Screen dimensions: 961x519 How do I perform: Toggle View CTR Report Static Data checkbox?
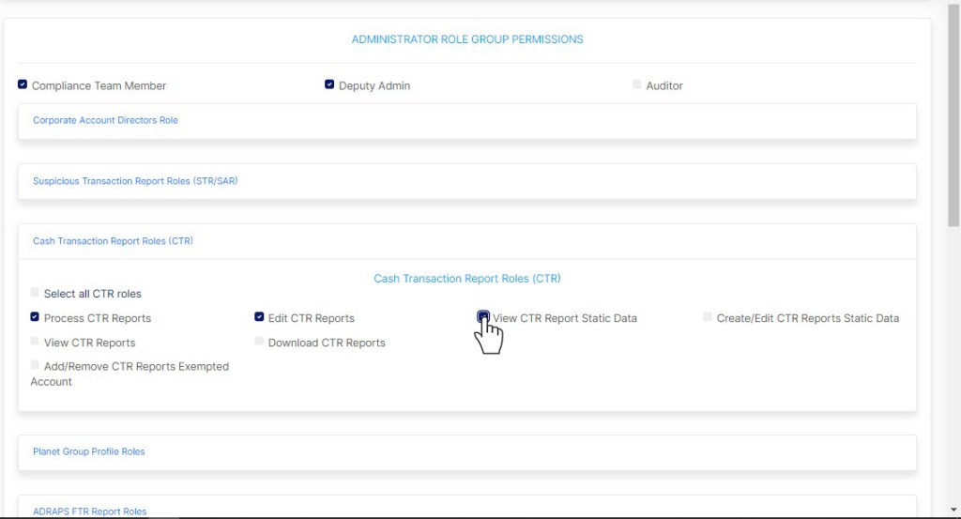pyautogui.click(x=483, y=317)
